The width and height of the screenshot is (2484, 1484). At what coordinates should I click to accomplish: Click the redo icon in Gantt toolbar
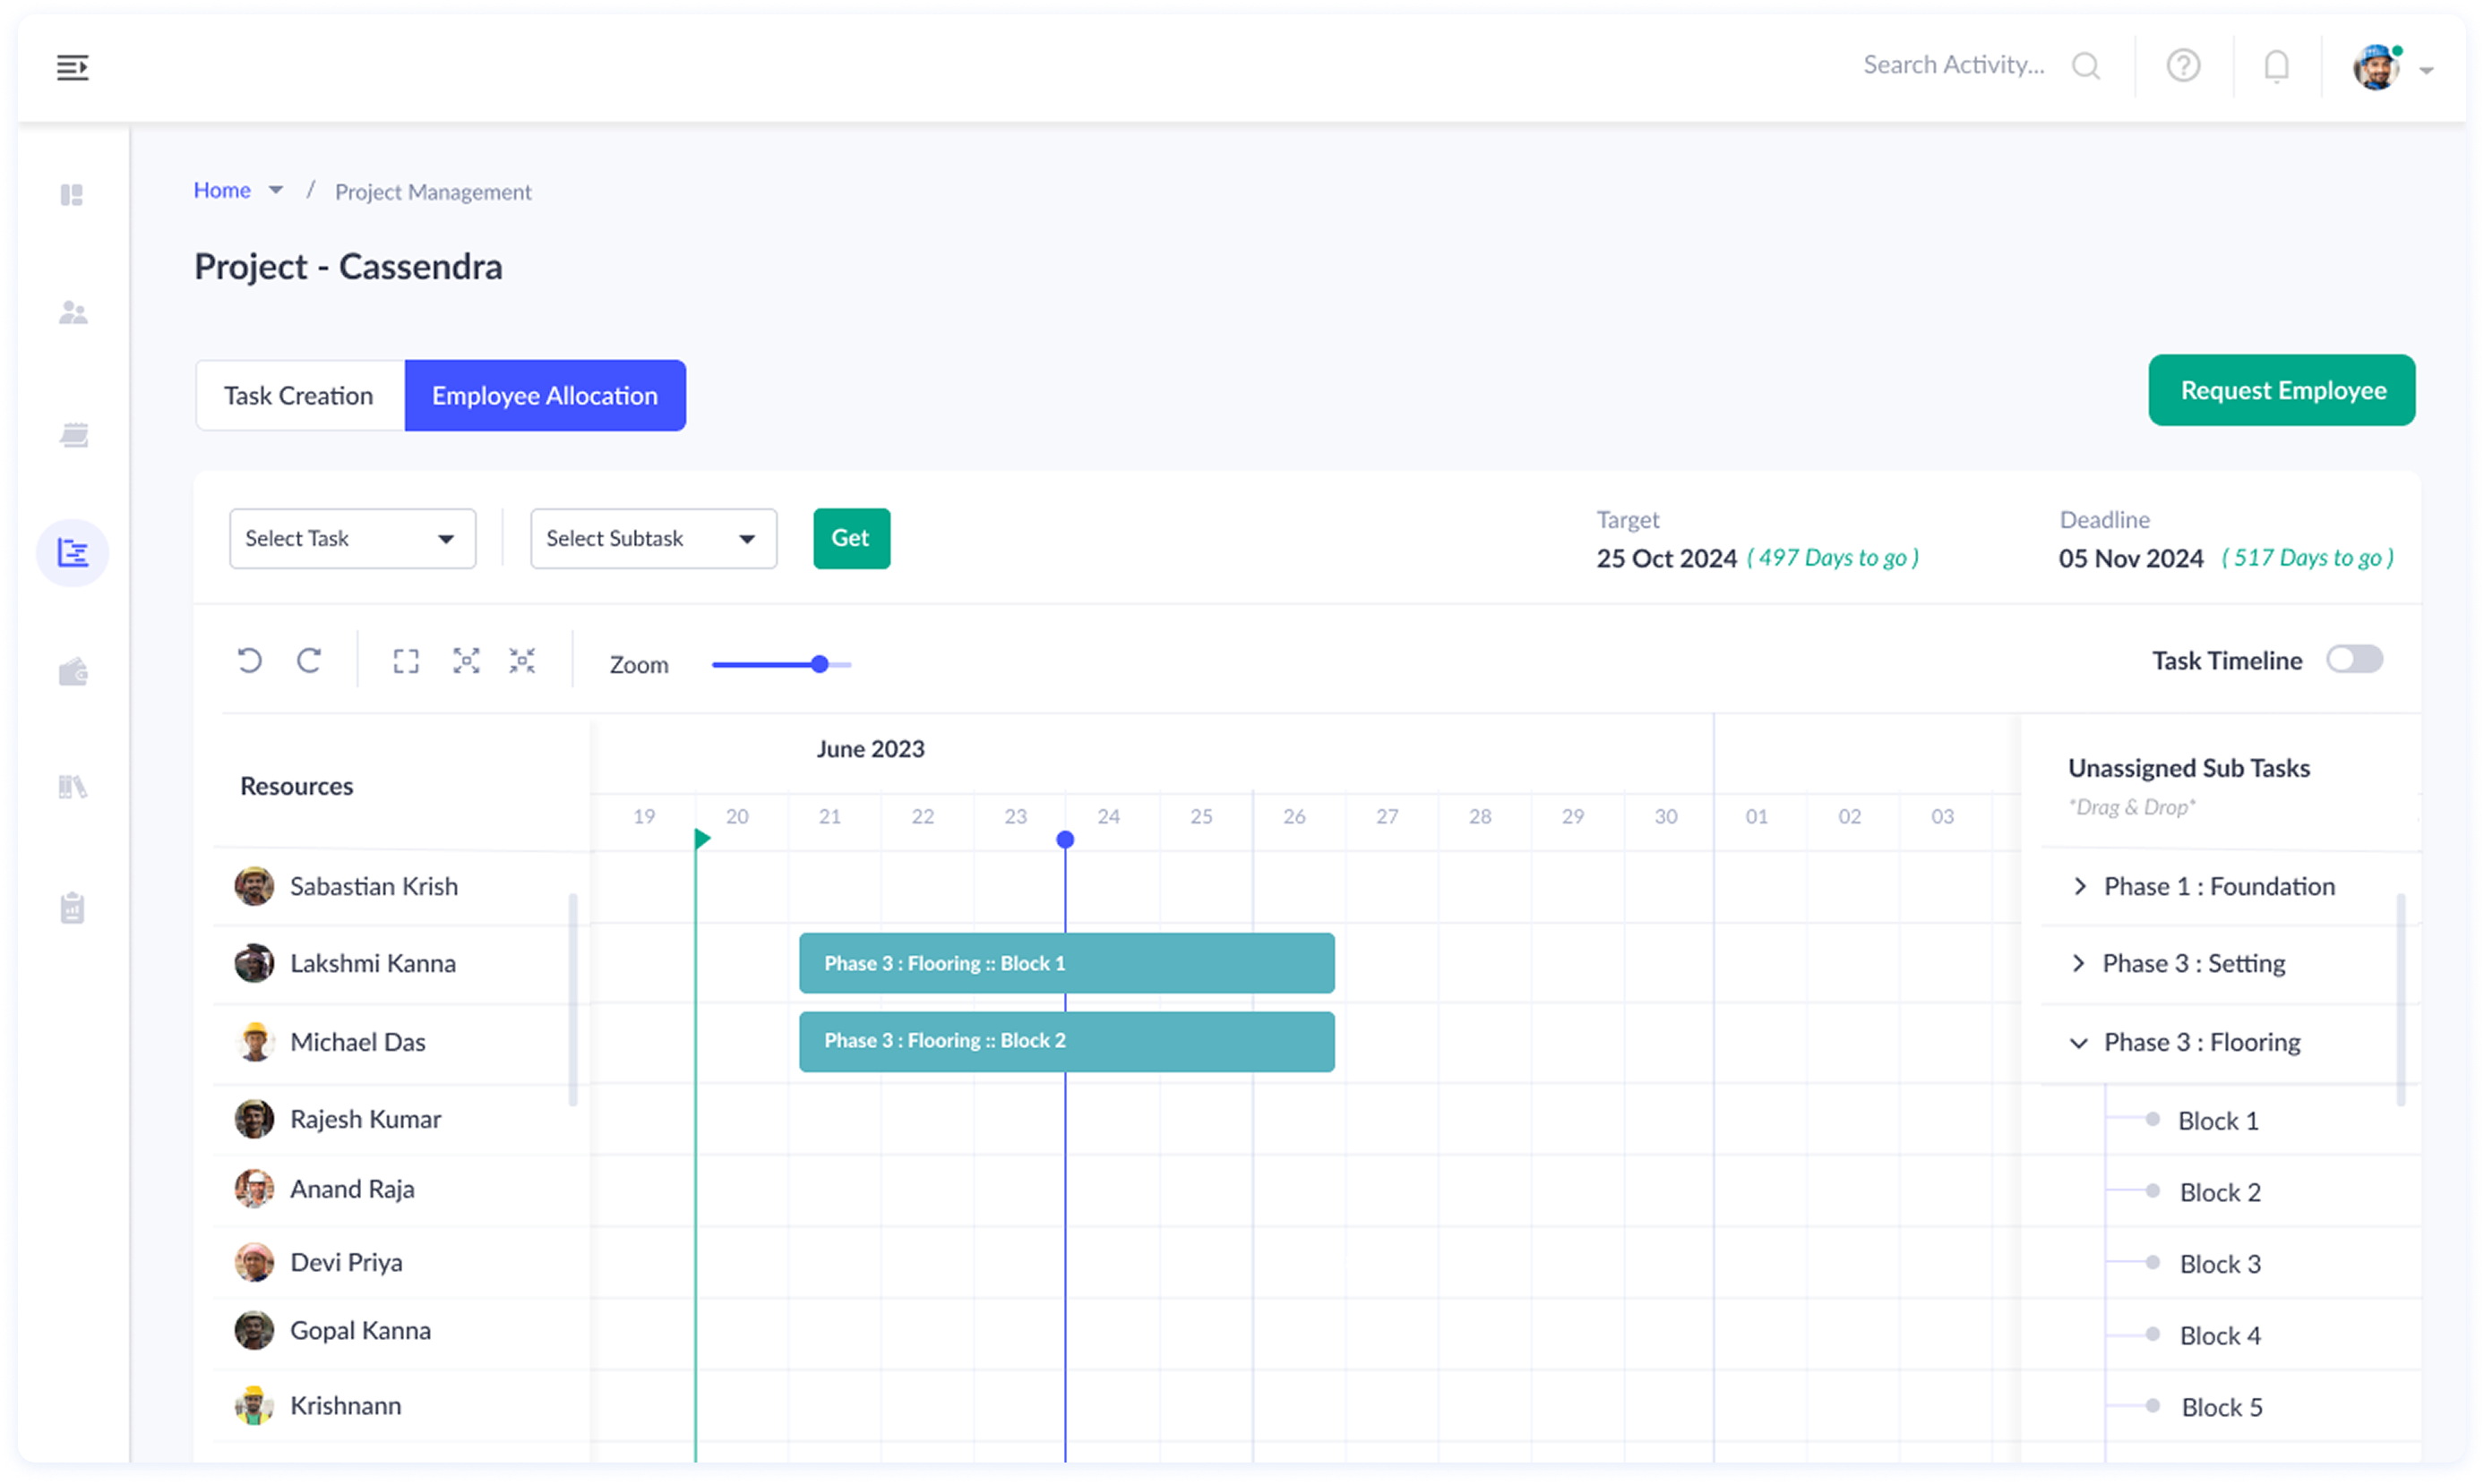tap(309, 661)
